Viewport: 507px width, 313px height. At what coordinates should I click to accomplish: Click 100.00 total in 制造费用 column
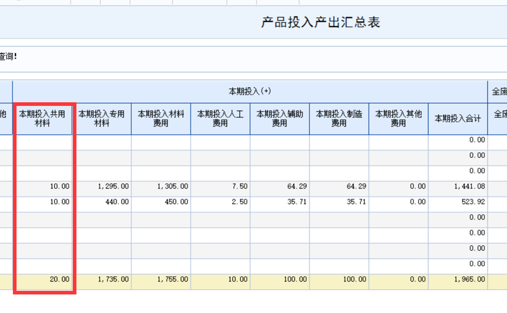(x=339, y=282)
